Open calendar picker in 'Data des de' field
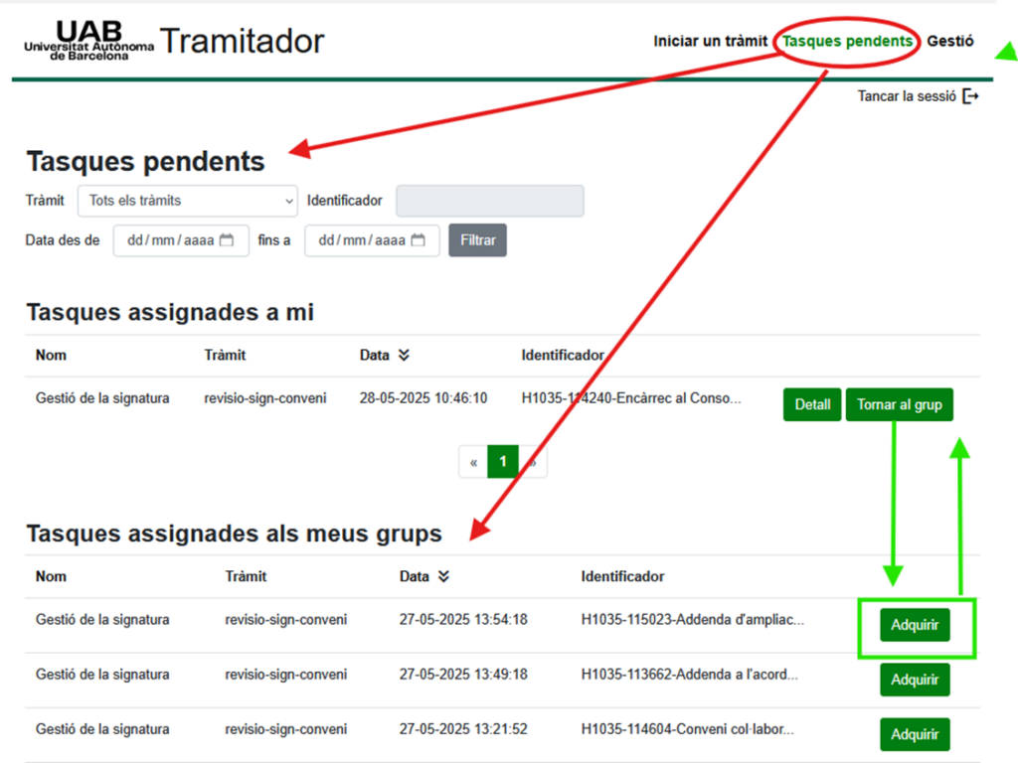The width and height of the screenshot is (1018, 763). [x=227, y=240]
